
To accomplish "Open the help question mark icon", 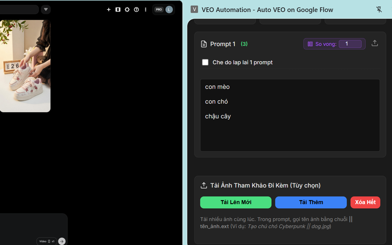I will coord(137,9).
